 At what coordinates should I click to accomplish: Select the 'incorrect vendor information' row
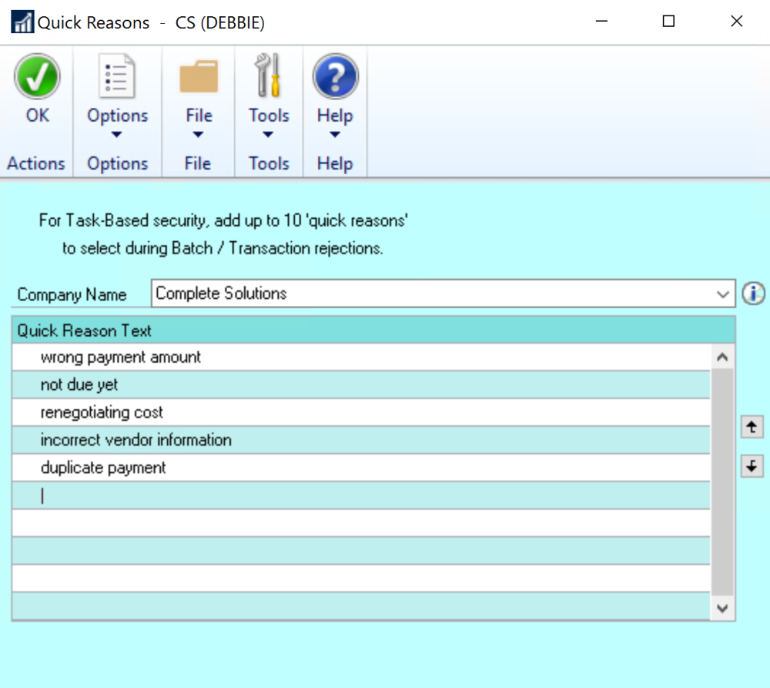[x=361, y=440]
